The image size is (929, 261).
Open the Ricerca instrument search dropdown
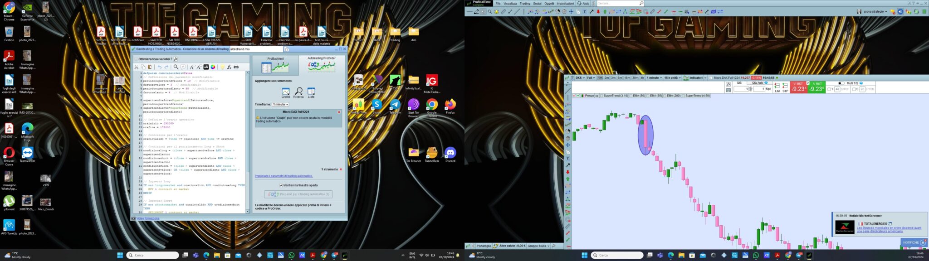298,92
